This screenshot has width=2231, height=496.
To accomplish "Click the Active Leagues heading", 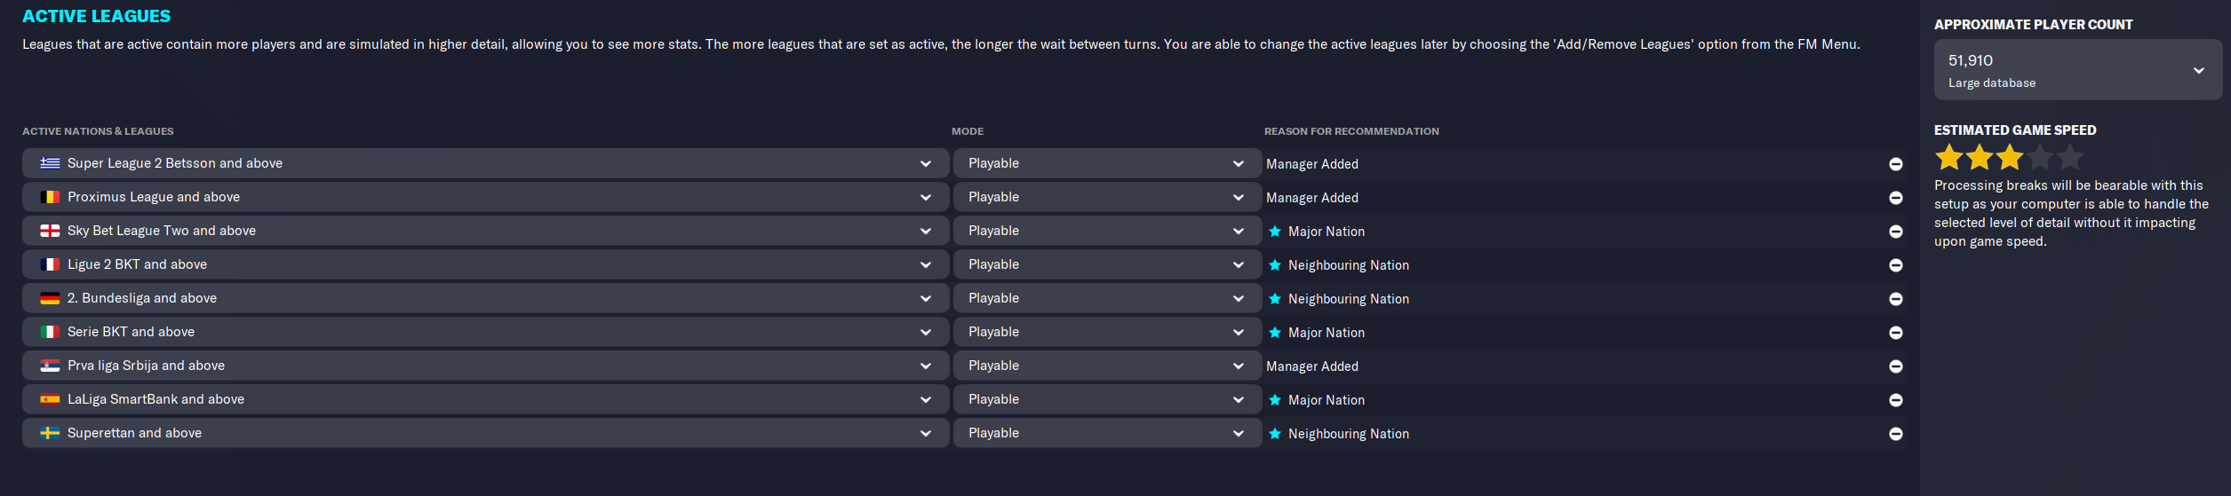I will point(96,16).
